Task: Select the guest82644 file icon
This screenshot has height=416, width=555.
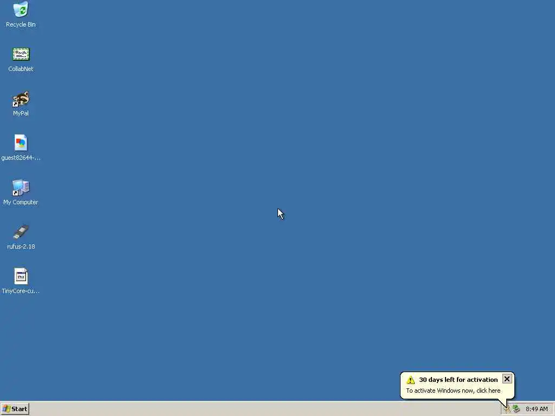Action: click(x=21, y=143)
